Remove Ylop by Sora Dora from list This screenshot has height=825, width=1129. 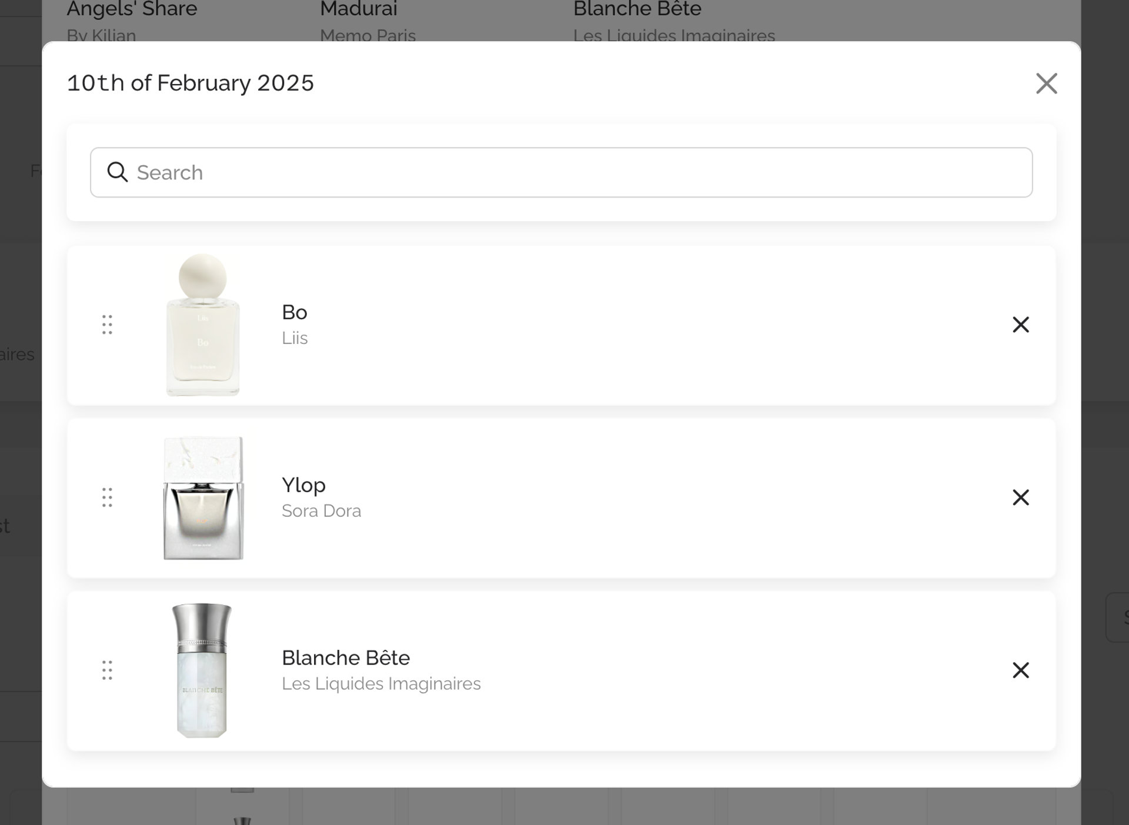[x=1020, y=497]
